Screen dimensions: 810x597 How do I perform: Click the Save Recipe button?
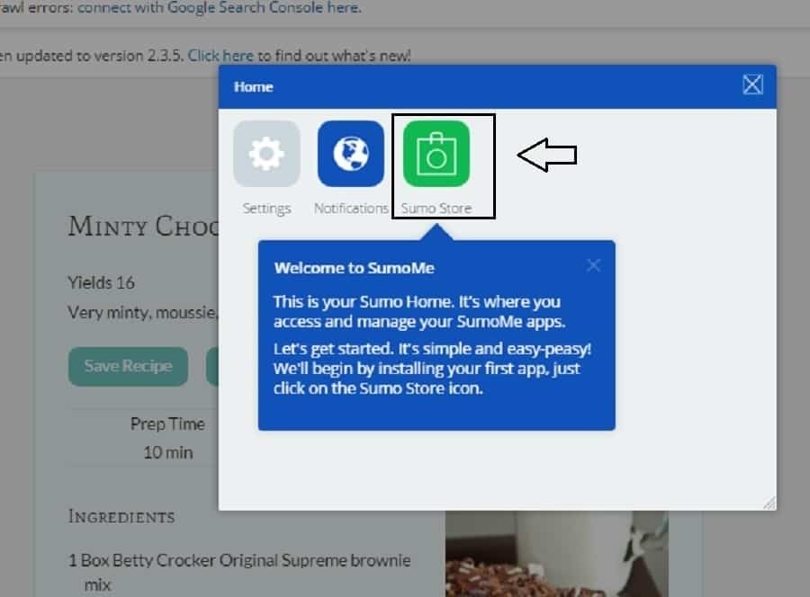point(128,366)
